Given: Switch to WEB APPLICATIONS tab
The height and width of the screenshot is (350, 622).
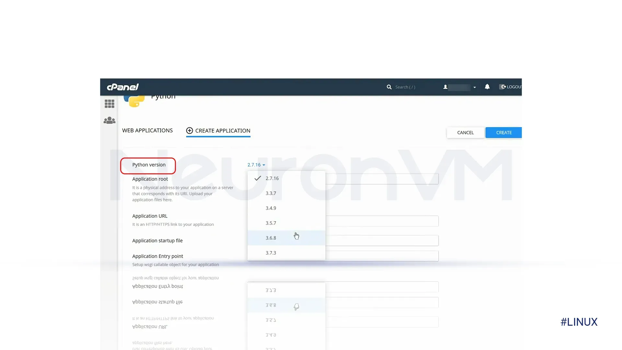Looking at the screenshot, I should (x=147, y=130).
